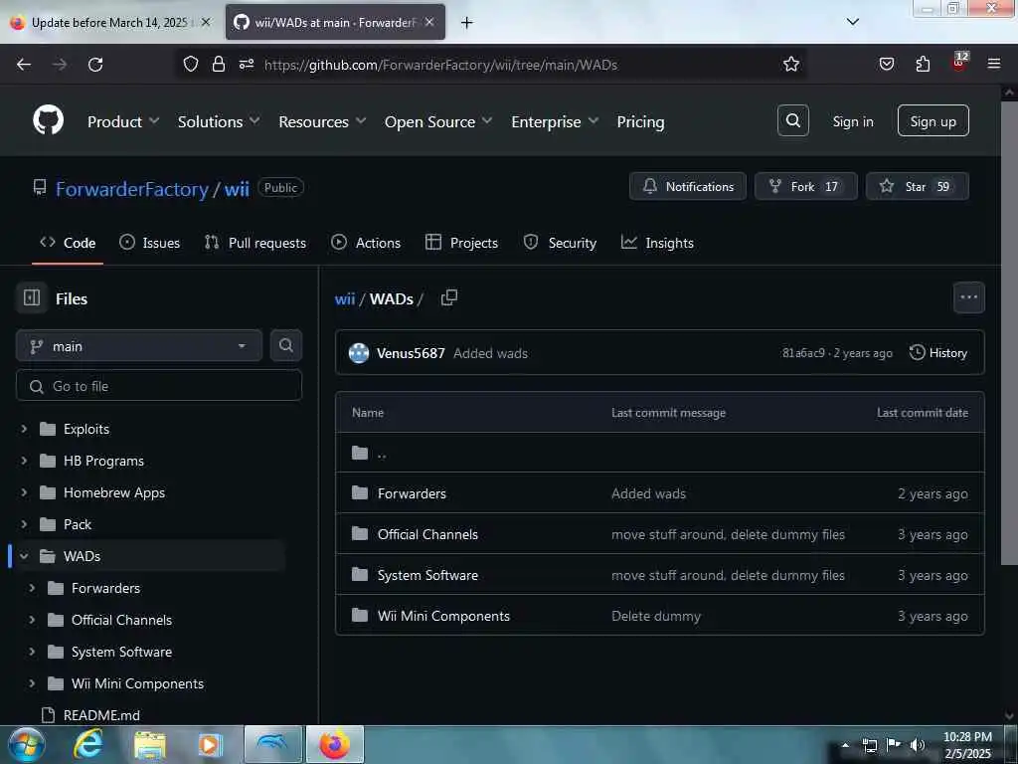Expand Wii Mini Components in sidebar
The width and height of the screenshot is (1018, 764).
pos(32,683)
